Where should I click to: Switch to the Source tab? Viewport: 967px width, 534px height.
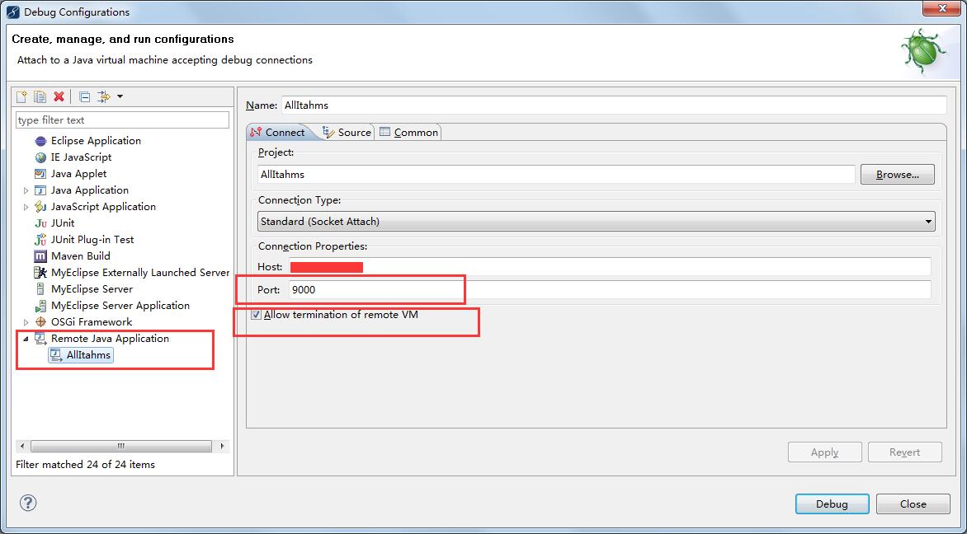[347, 133]
